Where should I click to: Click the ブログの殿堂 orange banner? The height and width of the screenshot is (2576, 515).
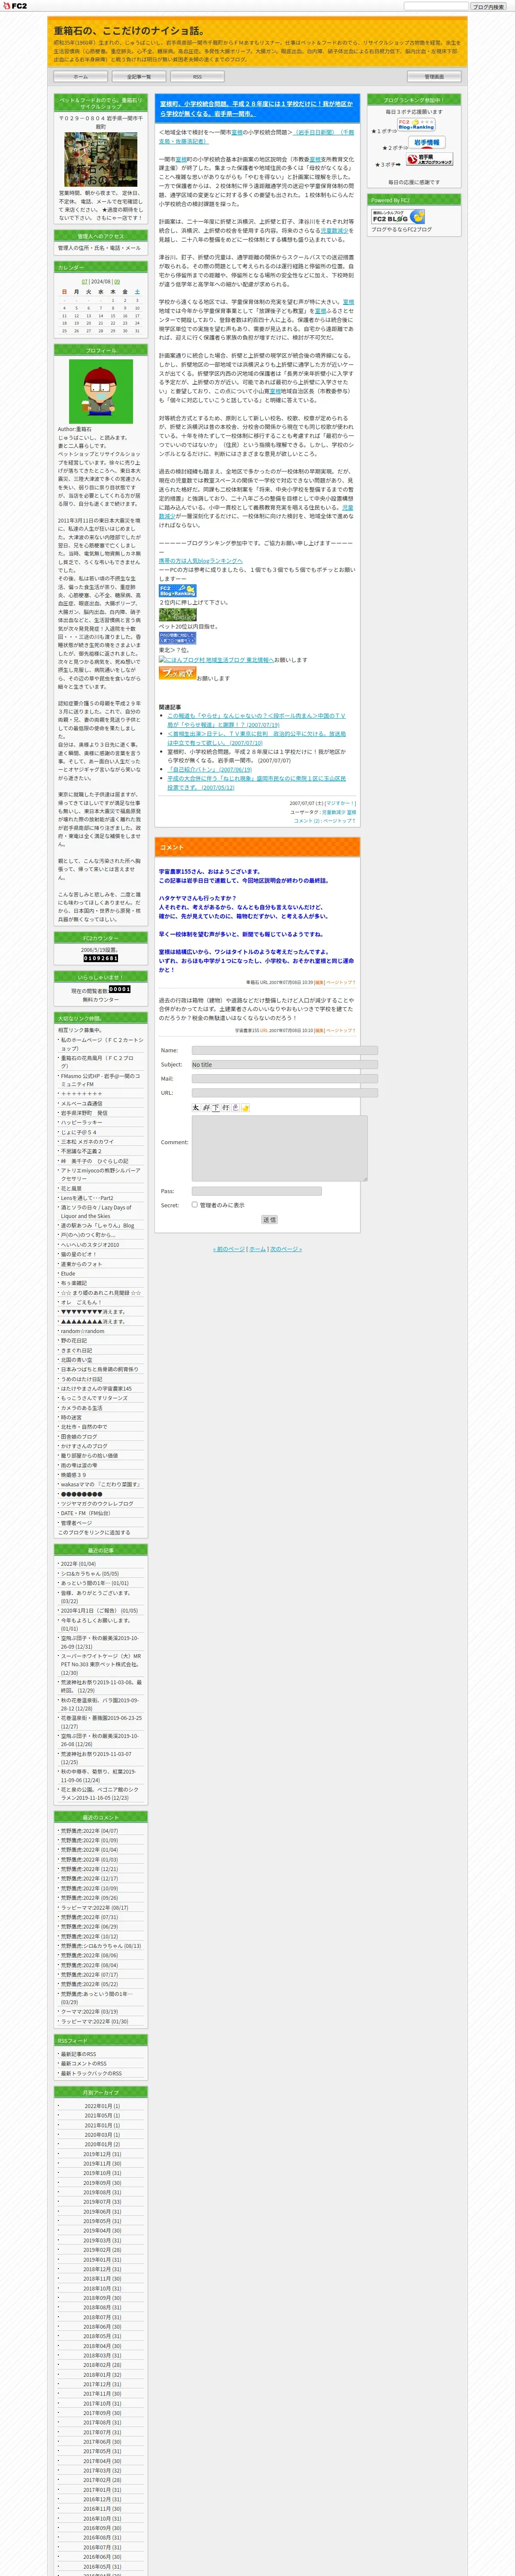click(x=178, y=673)
